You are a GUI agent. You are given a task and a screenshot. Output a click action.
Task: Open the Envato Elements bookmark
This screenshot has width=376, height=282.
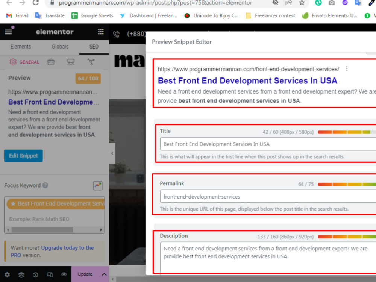(330, 15)
